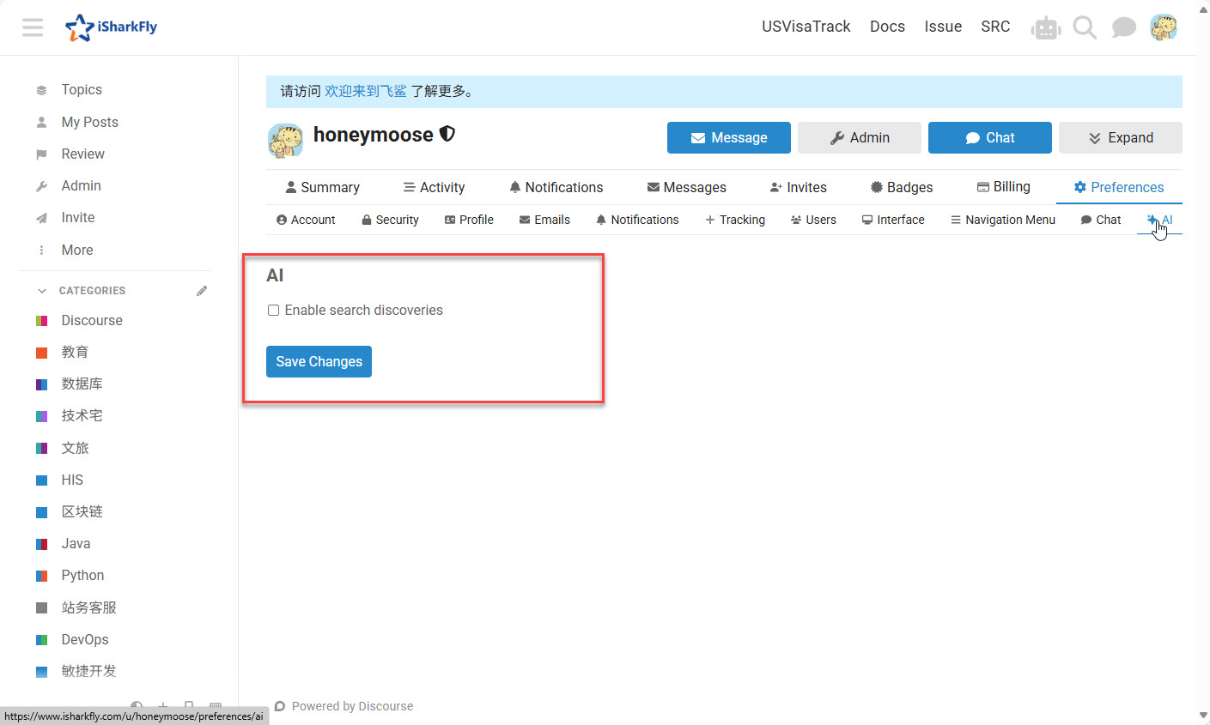Screen dimensions: 1210x725
Task: Click the pencil icon to edit categories
Action: pos(202,291)
